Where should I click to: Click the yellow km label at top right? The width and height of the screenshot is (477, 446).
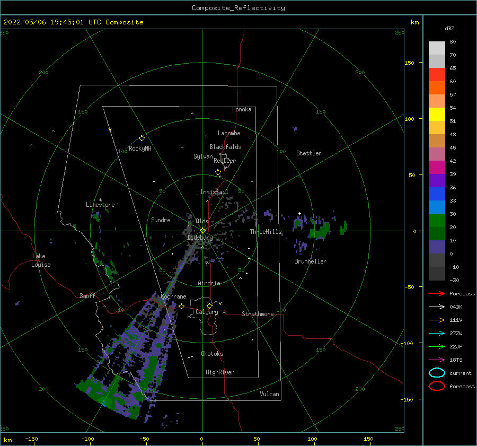pyautogui.click(x=414, y=22)
